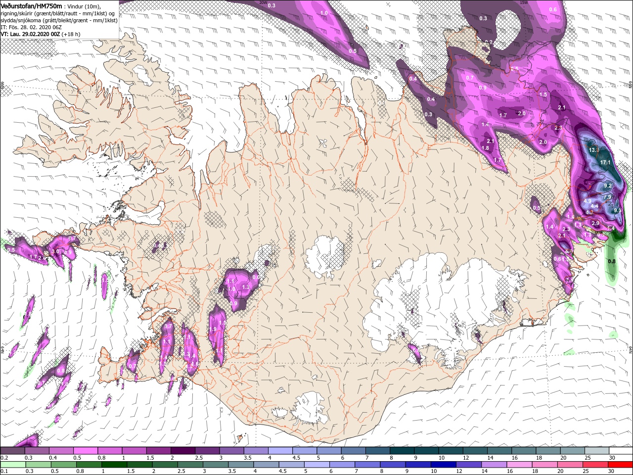The width and height of the screenshot is (633, 475).
Task: Click the 17.1 precipitation value off east coast
Action: pyautogui.click(x=605, y=162)
